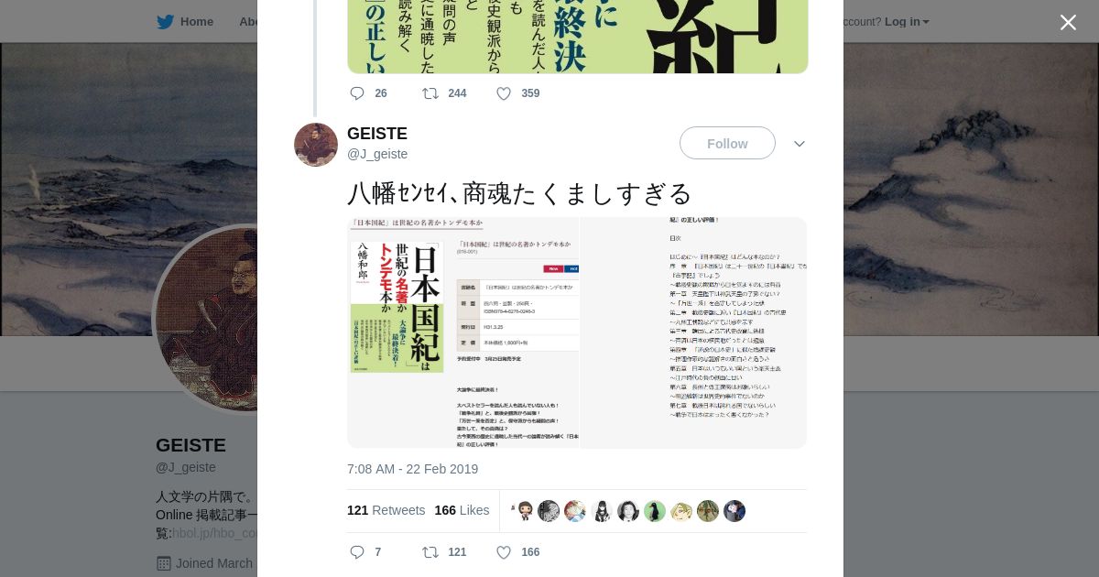Click the Twitter bird Home icon
The width and height of the screenshot is (1099, 577).
[165, 22]
